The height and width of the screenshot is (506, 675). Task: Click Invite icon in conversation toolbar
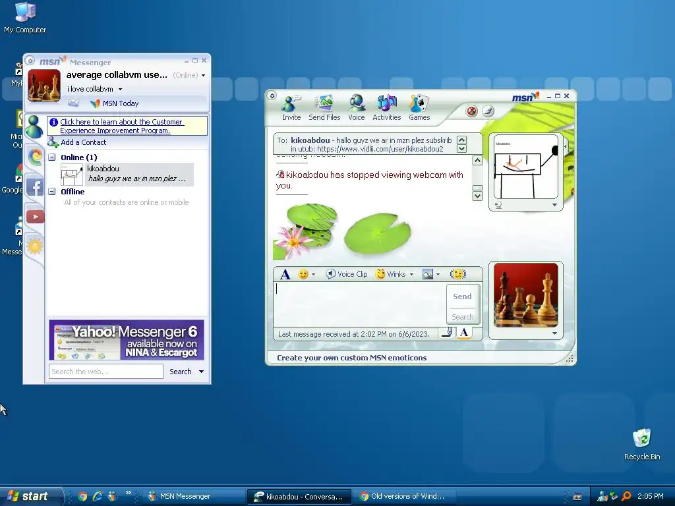pyautogui.click(x=291, y=108)
